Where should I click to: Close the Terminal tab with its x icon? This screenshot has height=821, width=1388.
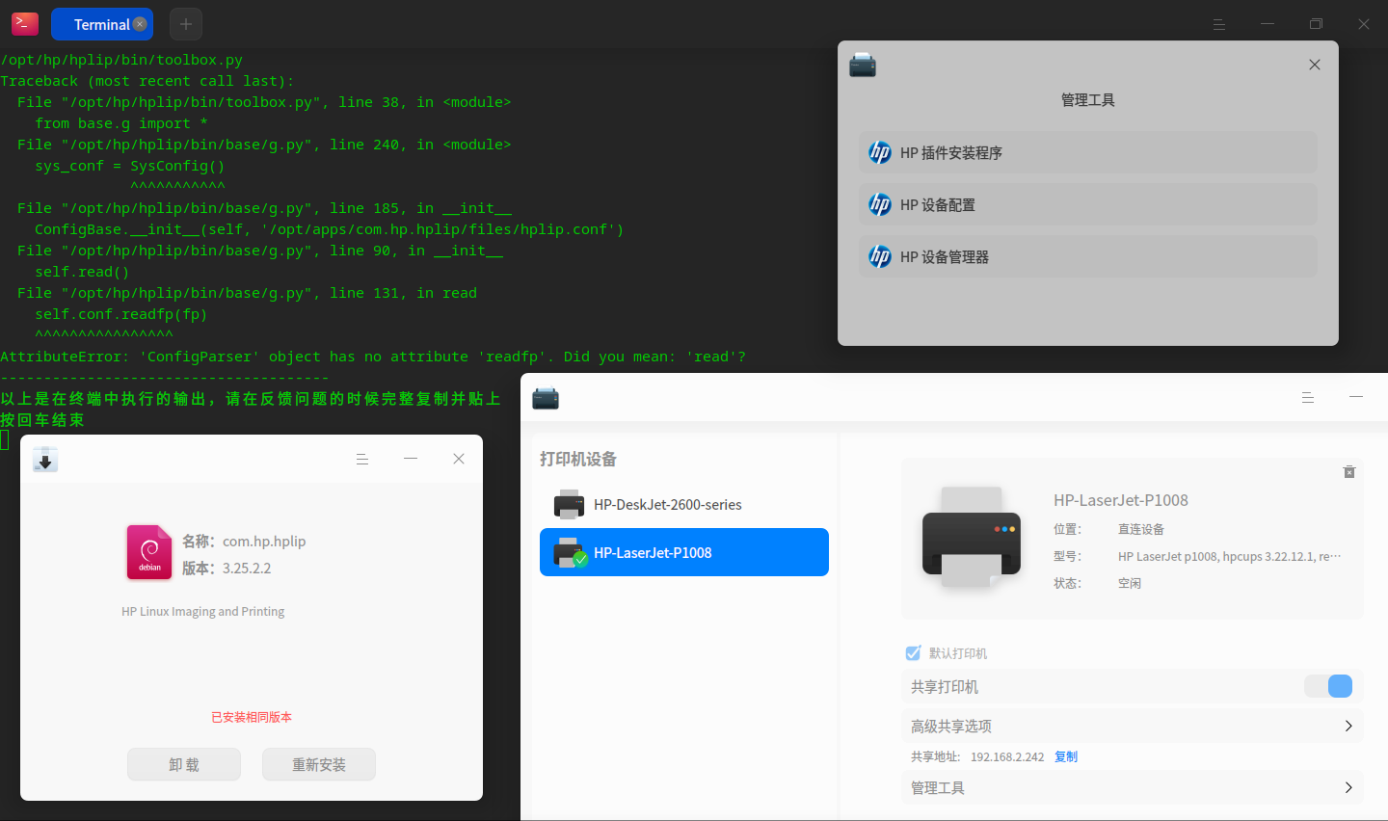click(140, 24)
